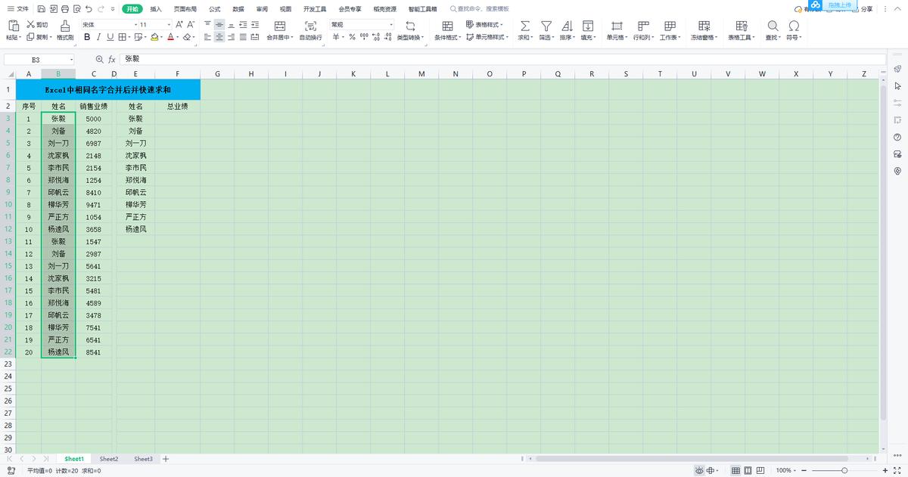Click the Symbol (符号) omega icon
This screenshot has width=908, height=477.
[794, 26]
